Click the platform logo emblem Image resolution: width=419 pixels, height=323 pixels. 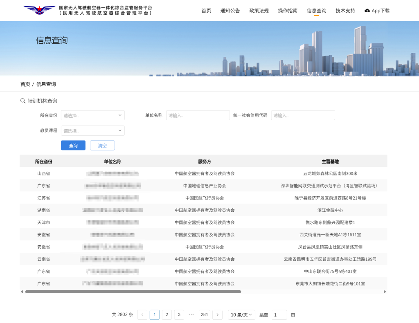[39, 10]
